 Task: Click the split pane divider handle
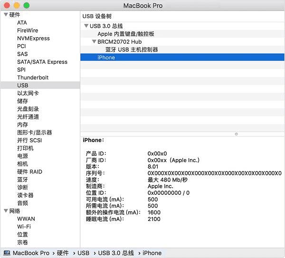236,134
